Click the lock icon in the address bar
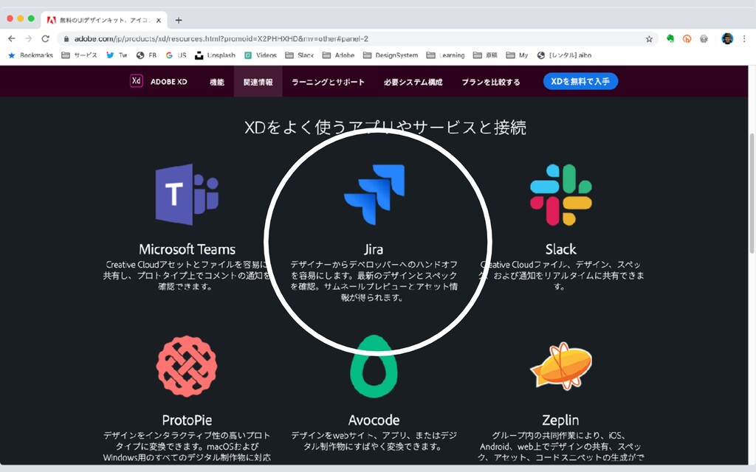Viewport: 756px width, 472px height. pos(66,39)
